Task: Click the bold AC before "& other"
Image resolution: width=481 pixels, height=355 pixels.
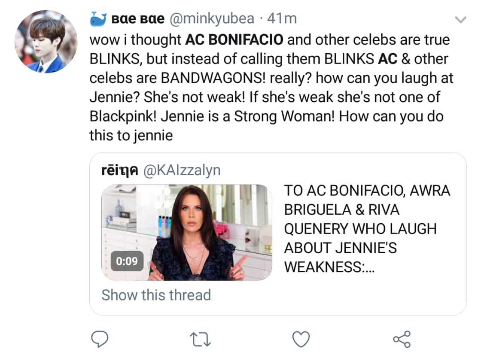Action: (387, 59)
